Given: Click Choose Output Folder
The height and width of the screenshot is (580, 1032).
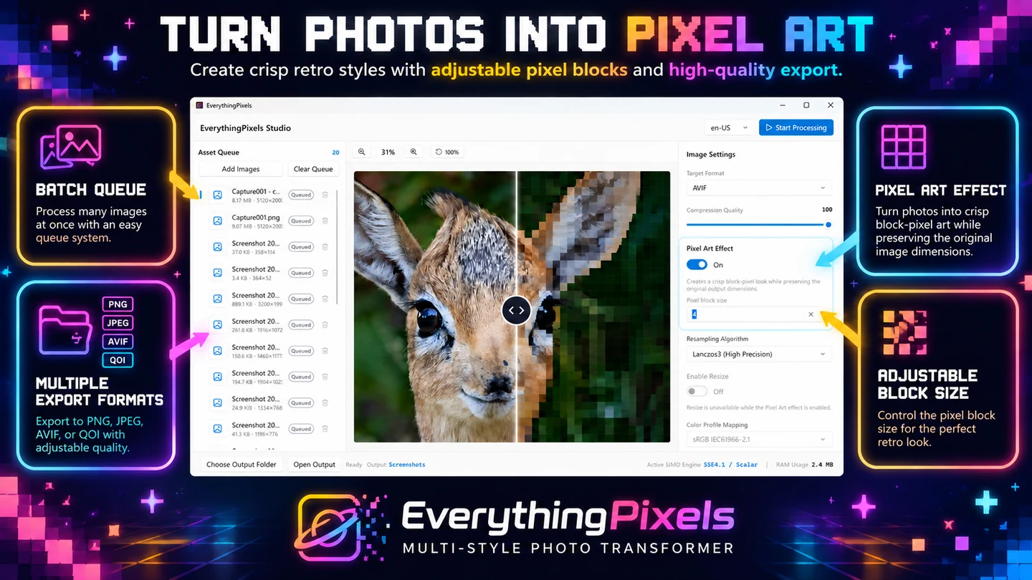Looking at the screenshot, I should click(242, 465).
